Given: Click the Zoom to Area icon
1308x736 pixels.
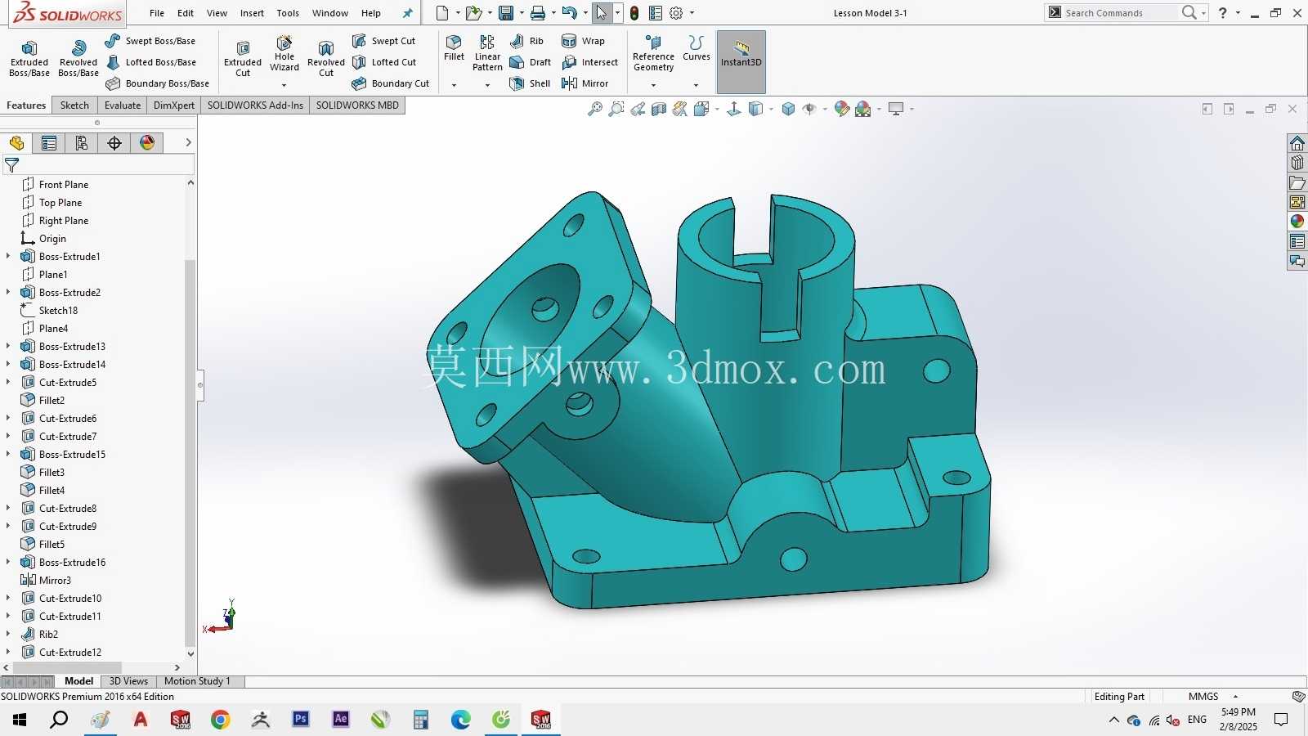Looking at the screenshot, I should tap(616, 109).
